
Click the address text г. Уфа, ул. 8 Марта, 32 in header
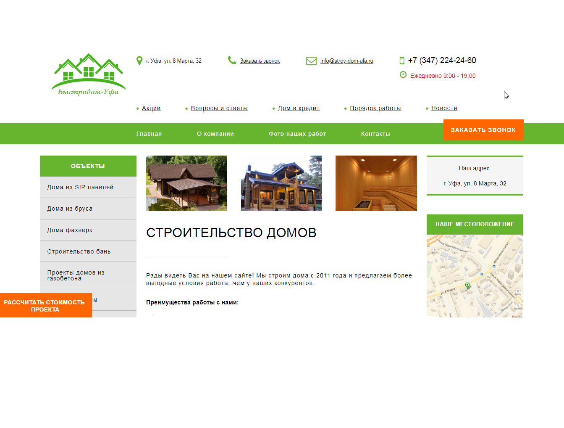[x=174, y=61]
